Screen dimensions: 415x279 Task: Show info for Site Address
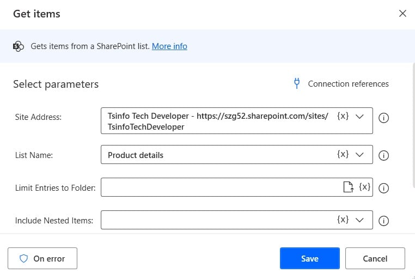383,118
